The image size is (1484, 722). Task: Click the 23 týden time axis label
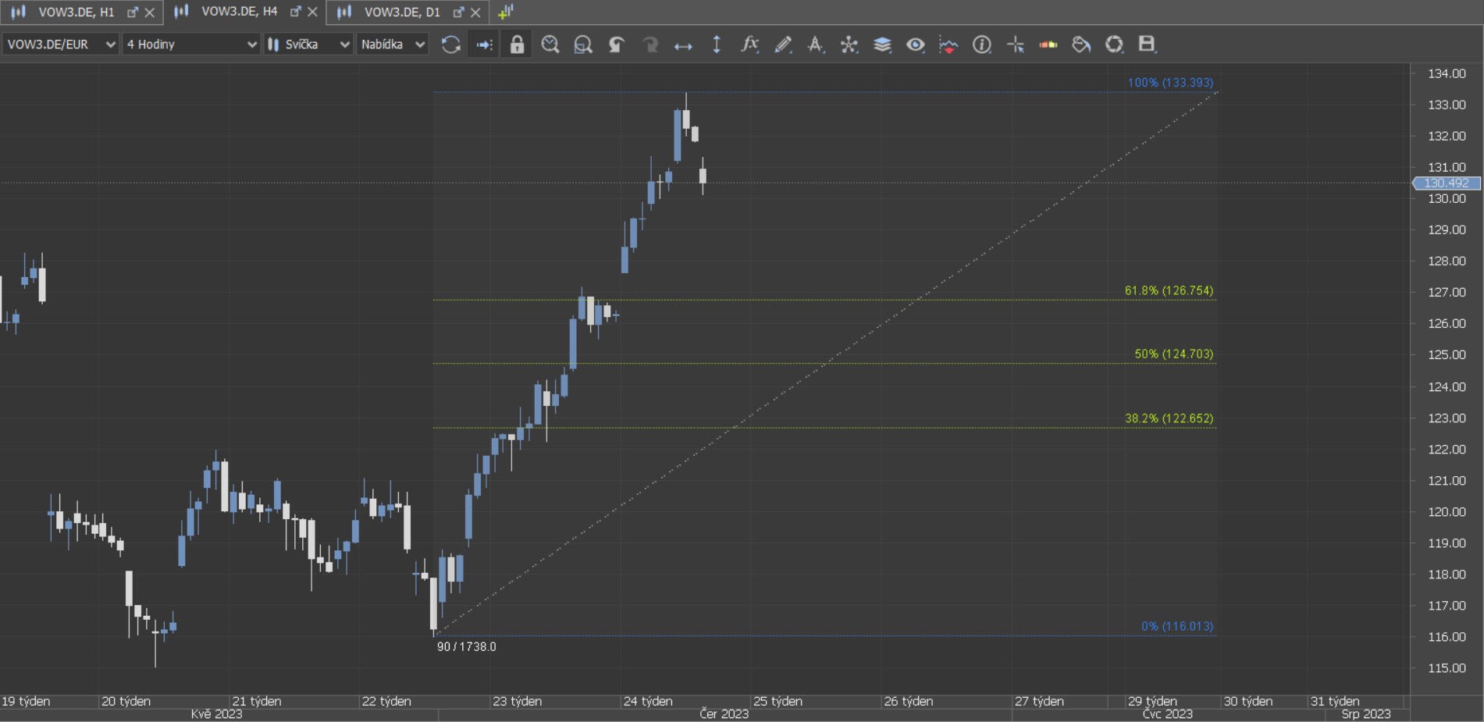click(x=517, y=701)
